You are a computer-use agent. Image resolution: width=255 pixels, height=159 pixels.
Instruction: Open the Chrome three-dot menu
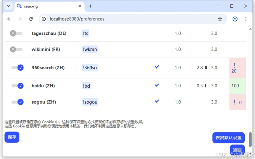coord(246,19)
